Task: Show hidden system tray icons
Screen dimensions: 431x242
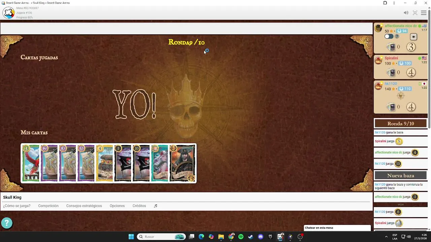Action: coord(386,237)
